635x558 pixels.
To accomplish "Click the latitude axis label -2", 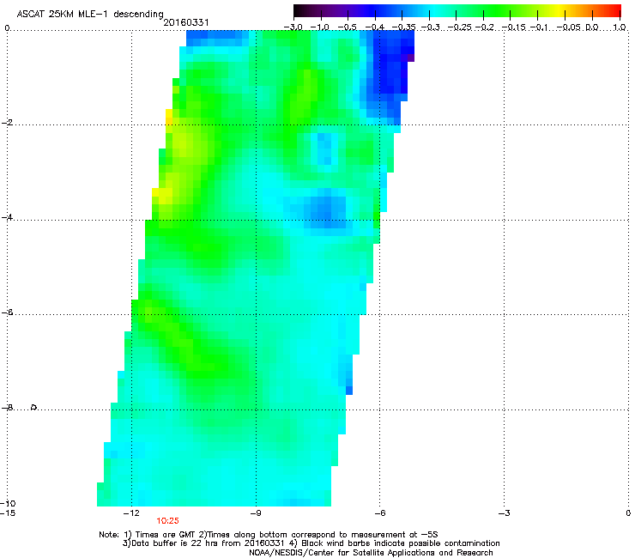I will tap(7, 123).
